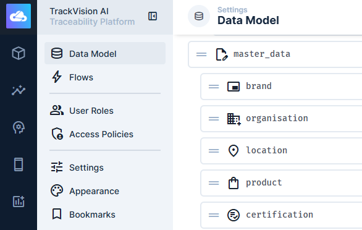Image resolution: width=362 pixels, height=230 pixels.
Task: Click the master_data document edit icon
Action: point(222,54)
